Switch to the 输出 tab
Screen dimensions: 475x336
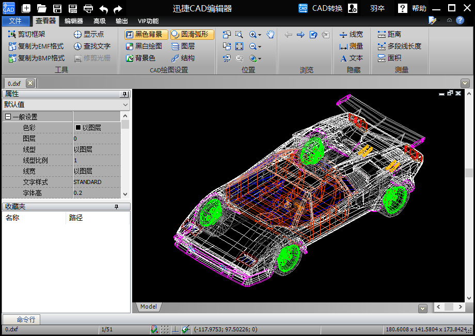(x=121, y=21)
